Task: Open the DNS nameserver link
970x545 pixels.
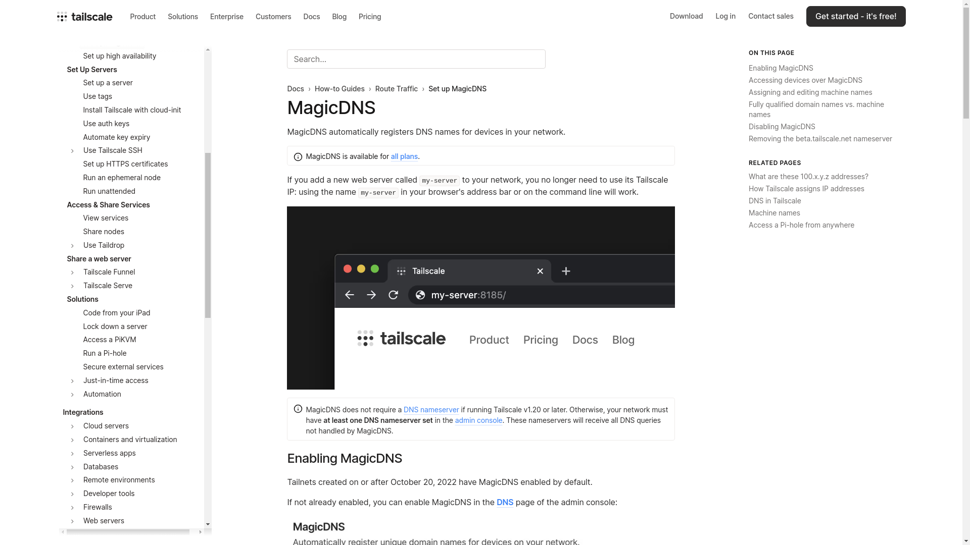Action: click(431, 410)
